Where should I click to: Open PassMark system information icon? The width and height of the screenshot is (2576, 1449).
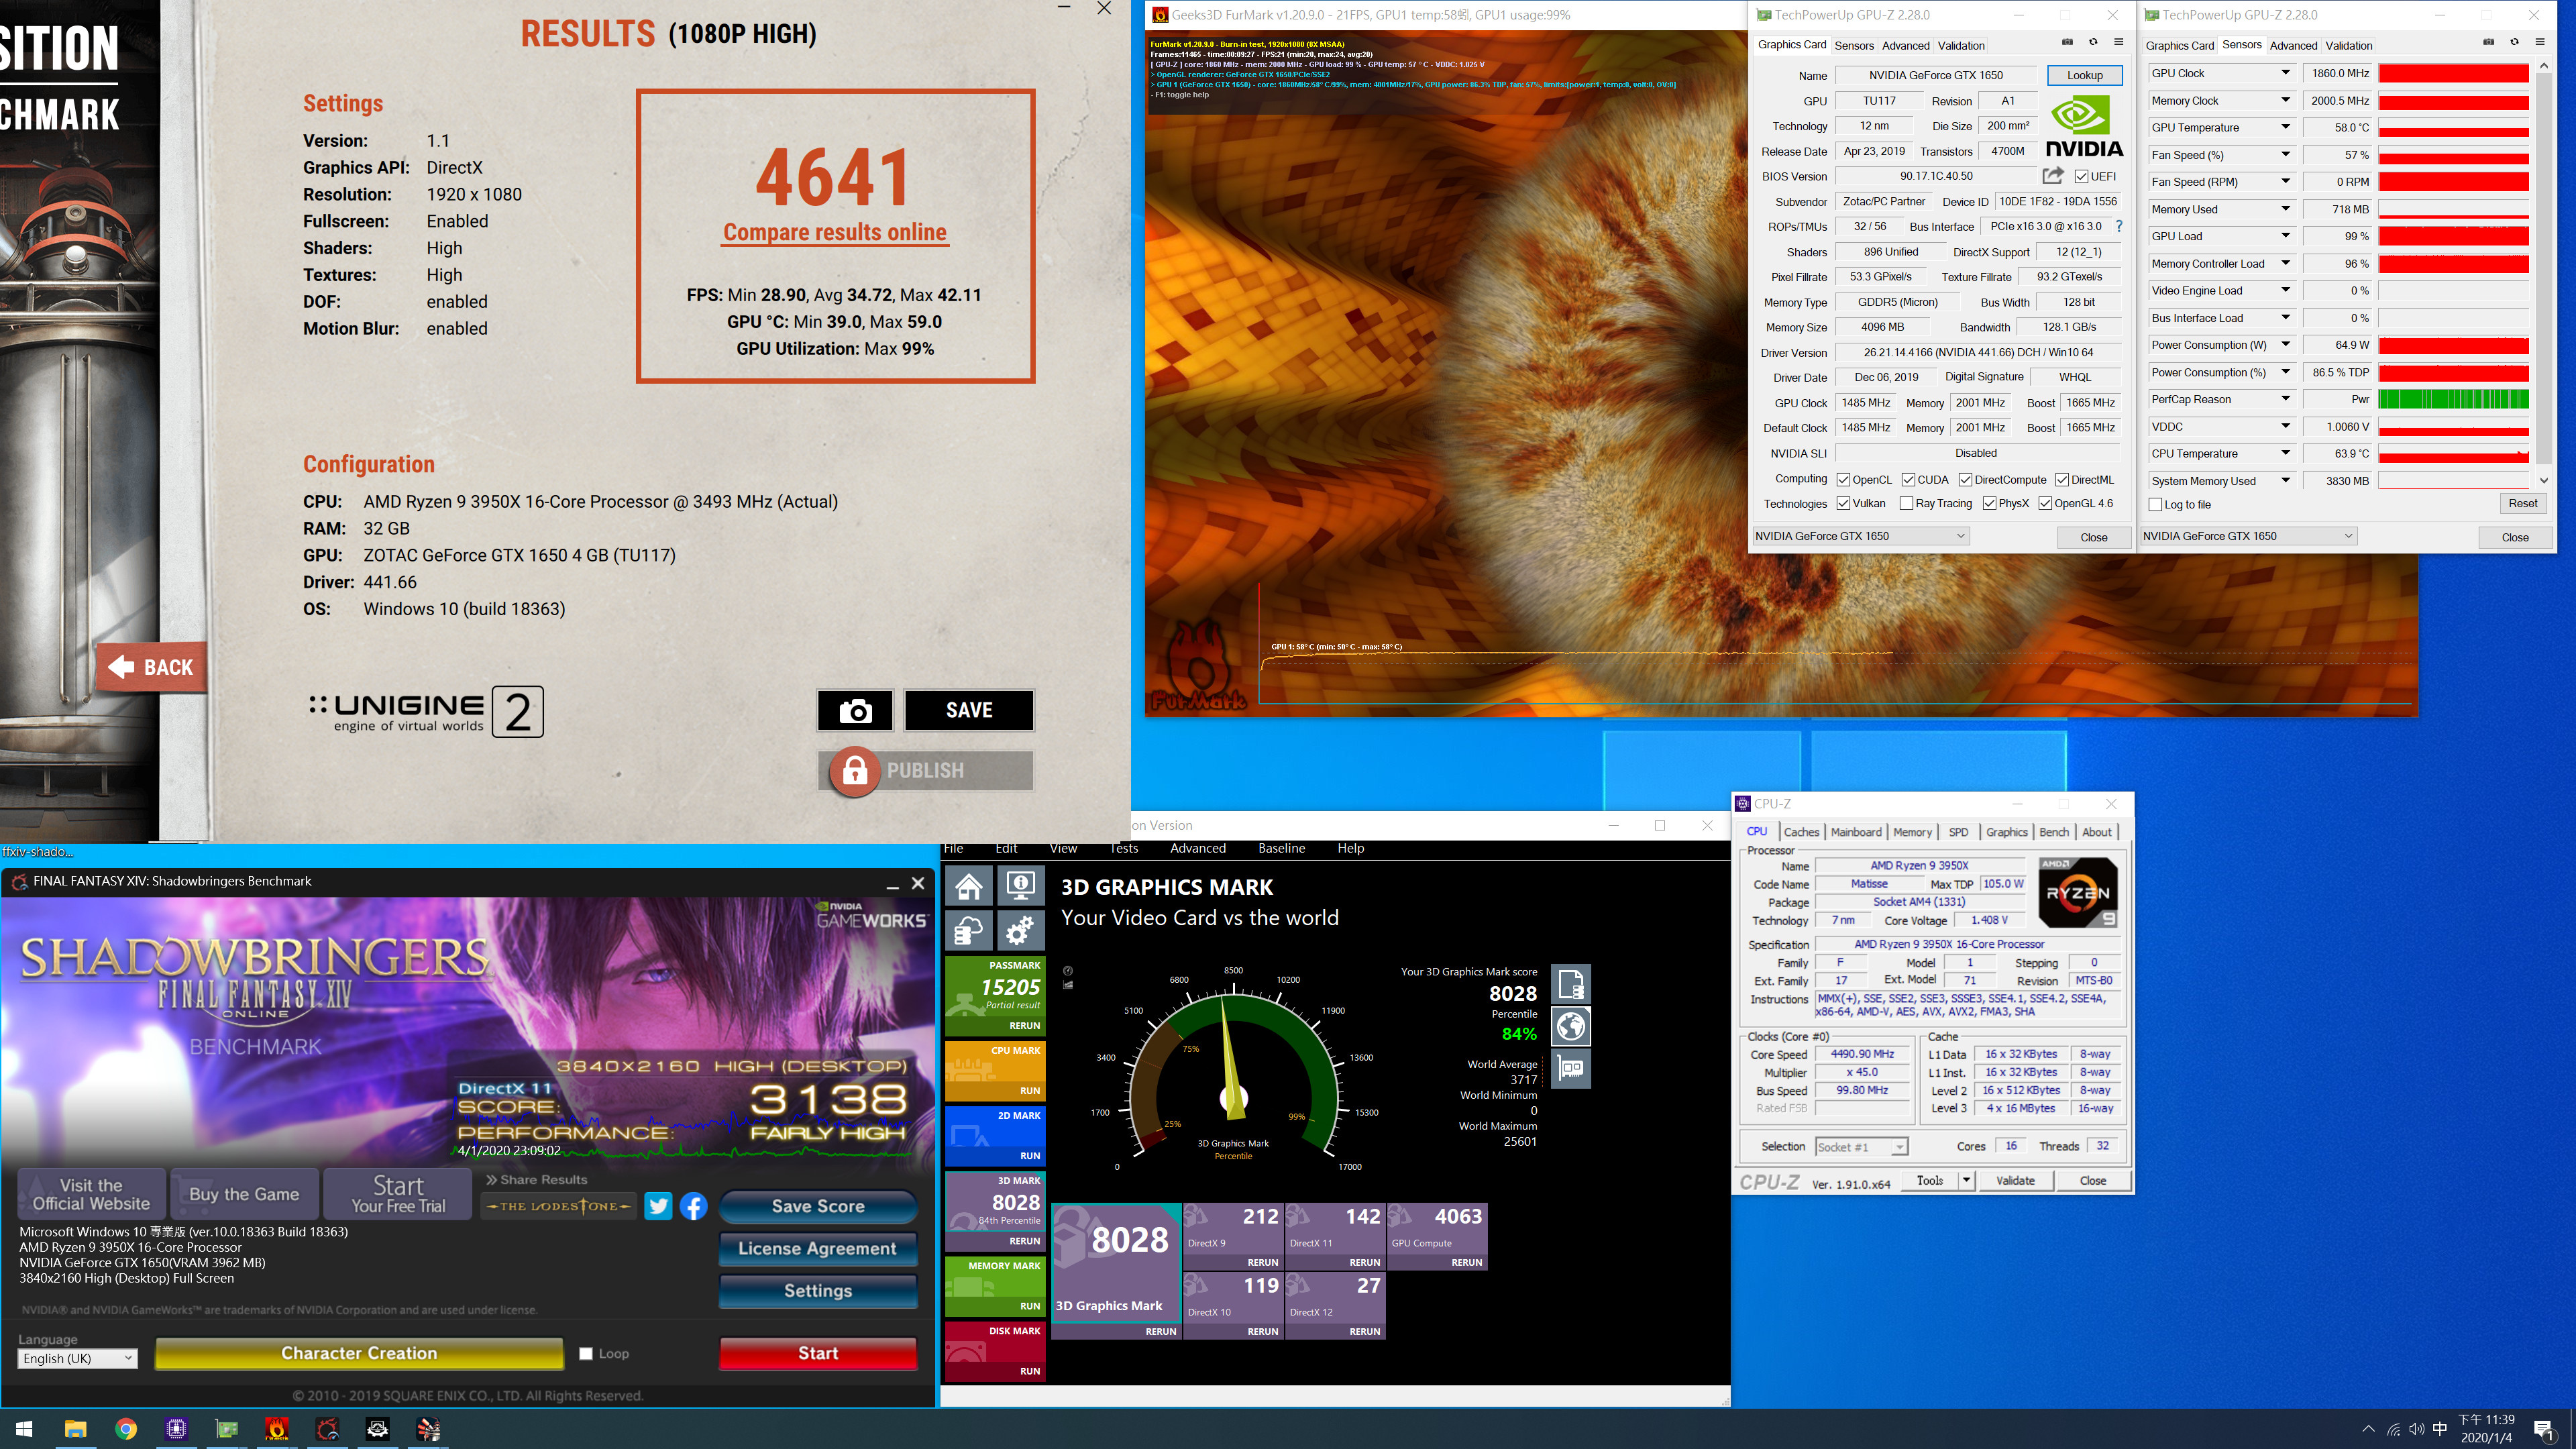[x=1020, y=886]
